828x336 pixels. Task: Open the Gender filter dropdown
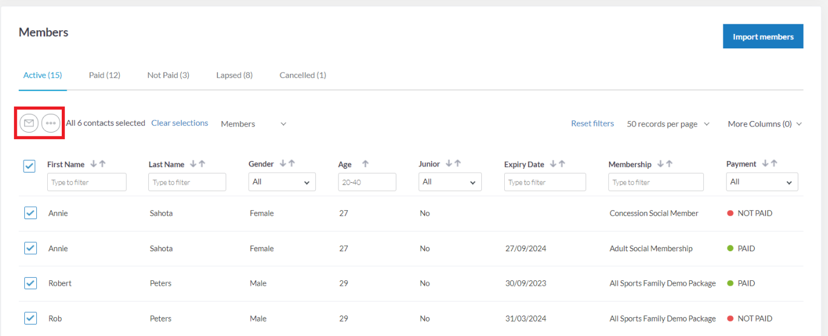[281, 182]
